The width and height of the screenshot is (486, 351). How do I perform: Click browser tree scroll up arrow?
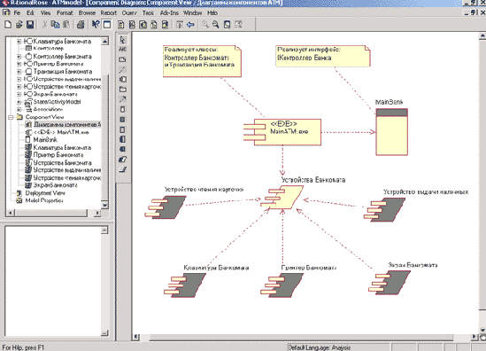[x=104, y=41]
